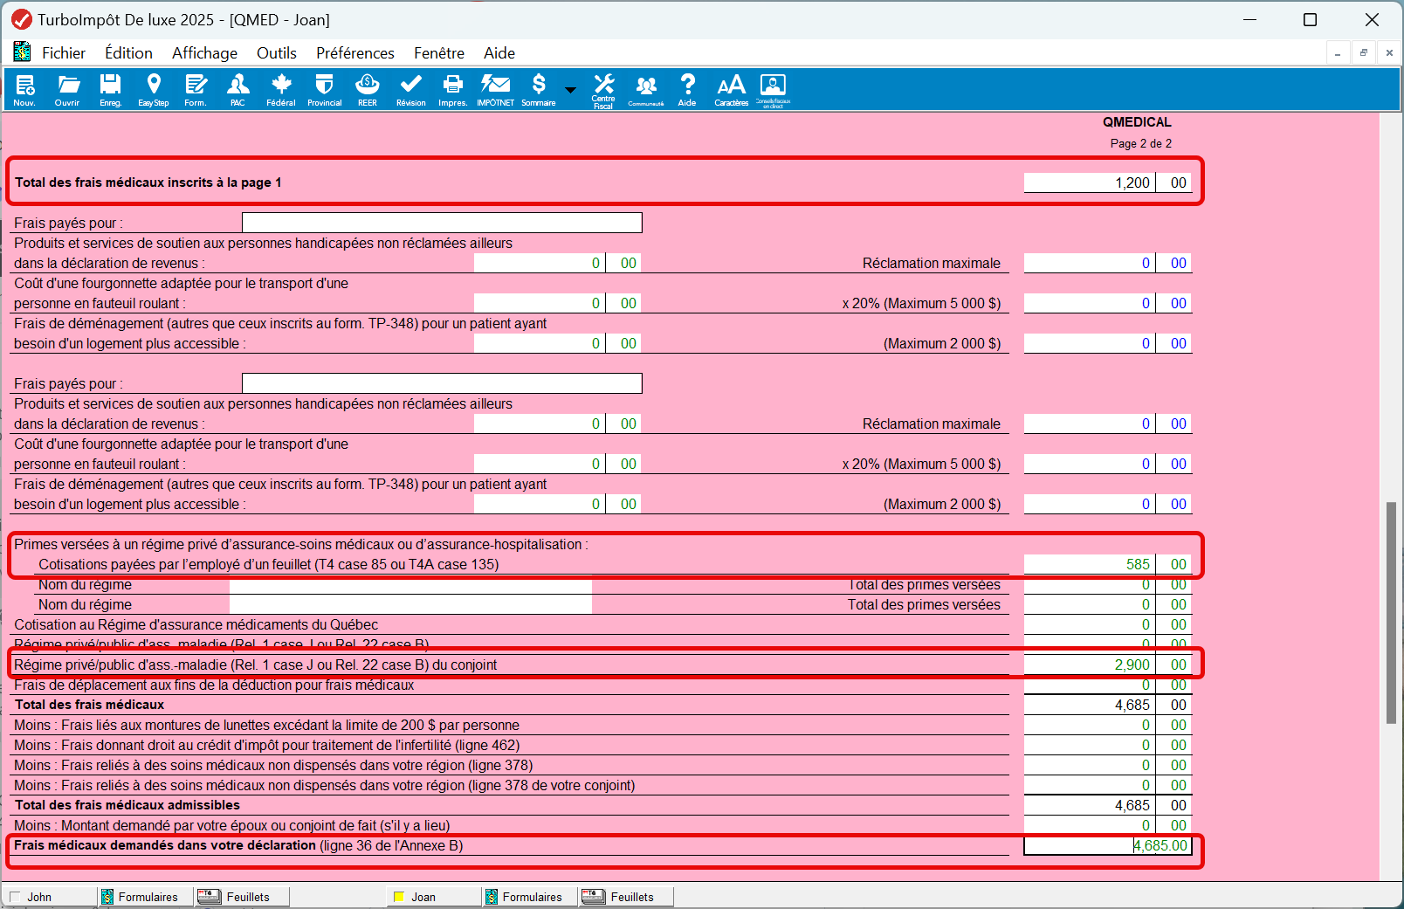Viewport: 1404px width, 909px height.
Task: Launch IMPÔTNET electronic filing
Action: pyautogui.click(x=495, y=89)
